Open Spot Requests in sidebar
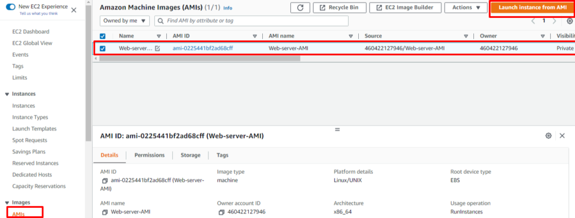575x218 pixels. click(x=30, y=140)
